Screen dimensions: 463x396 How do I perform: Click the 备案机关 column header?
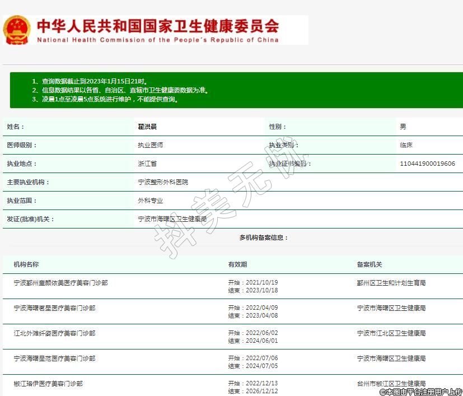click(370, 264)
